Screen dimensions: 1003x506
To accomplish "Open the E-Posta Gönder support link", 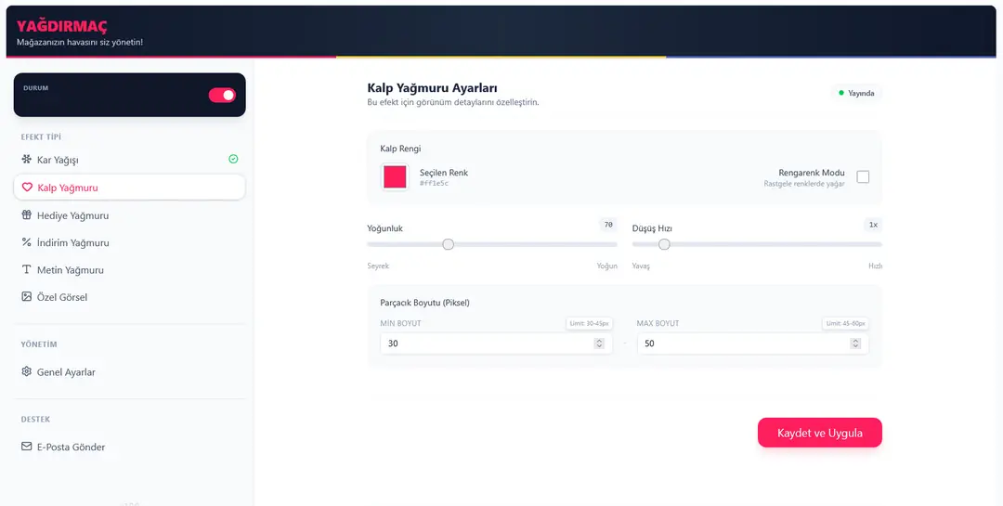I will (x=71, y=447).
